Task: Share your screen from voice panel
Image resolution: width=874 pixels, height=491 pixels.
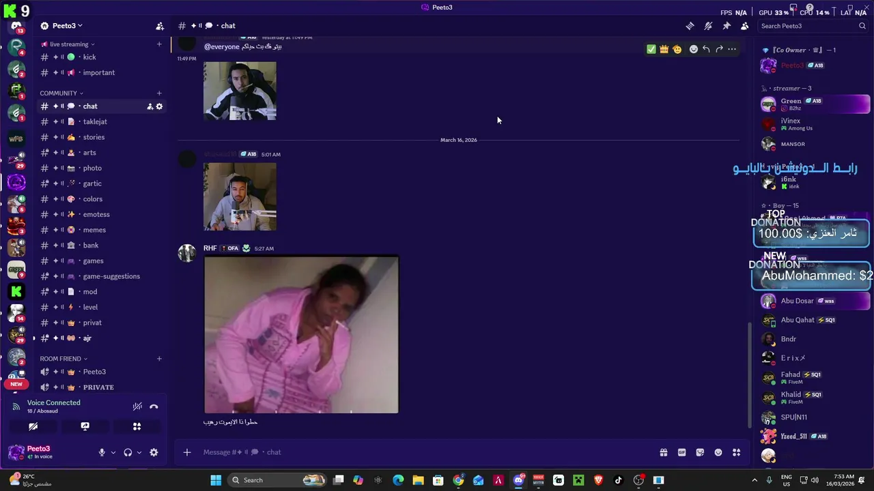Action: (x=85, y=426)
